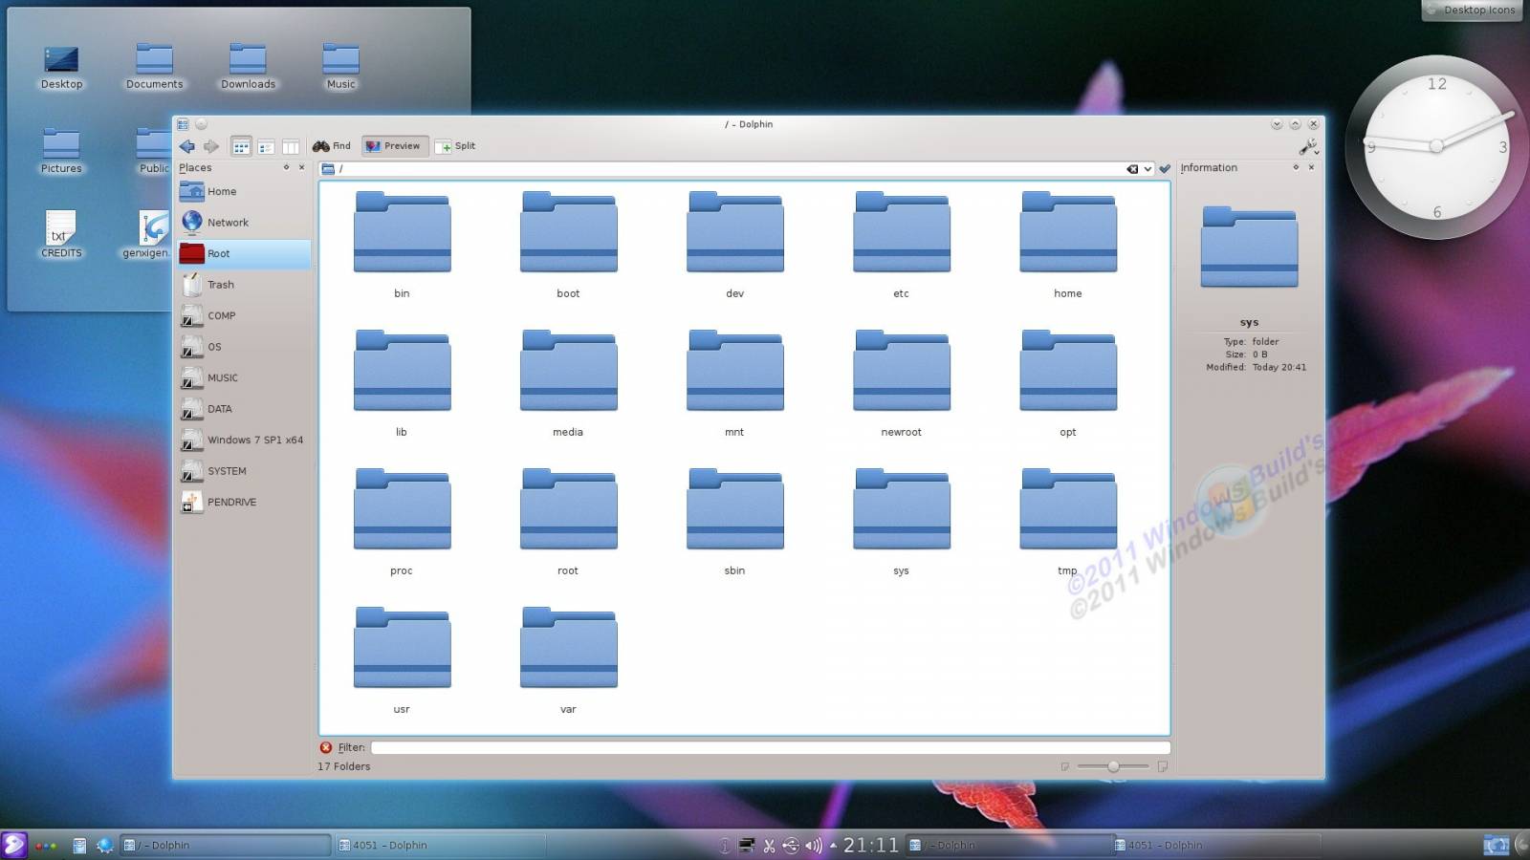The image size is (1530, 860).
Task: Open the OS drive
Action: (244, 347)
